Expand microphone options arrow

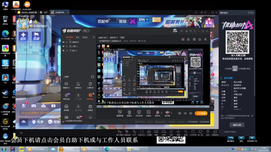(x=162, y=113)
